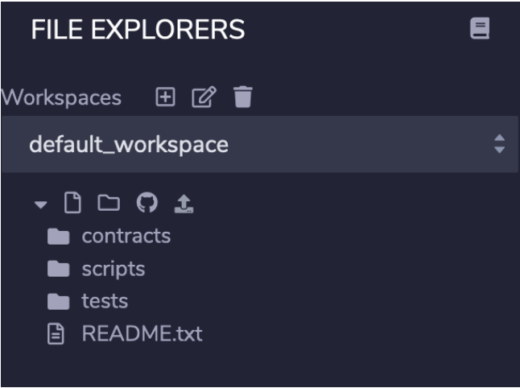Open the documentation book icon
This screenshot has width=520, height=388.
[480, 28]
